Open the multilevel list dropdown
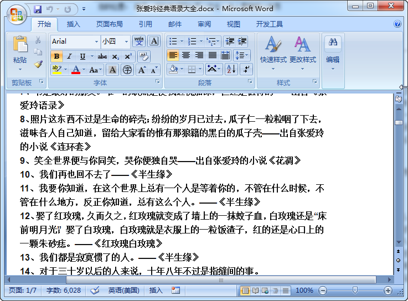408x301 pixels. tap(218, 41)
